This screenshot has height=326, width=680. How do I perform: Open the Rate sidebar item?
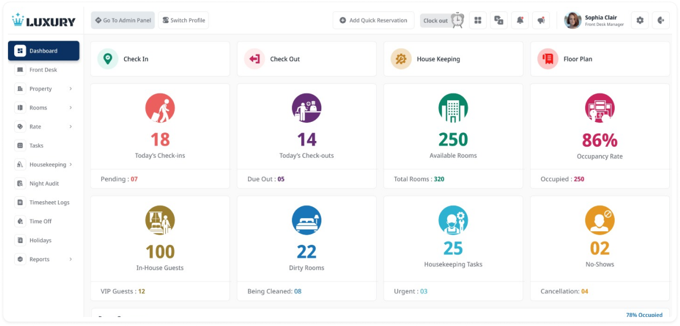point(43,126)
